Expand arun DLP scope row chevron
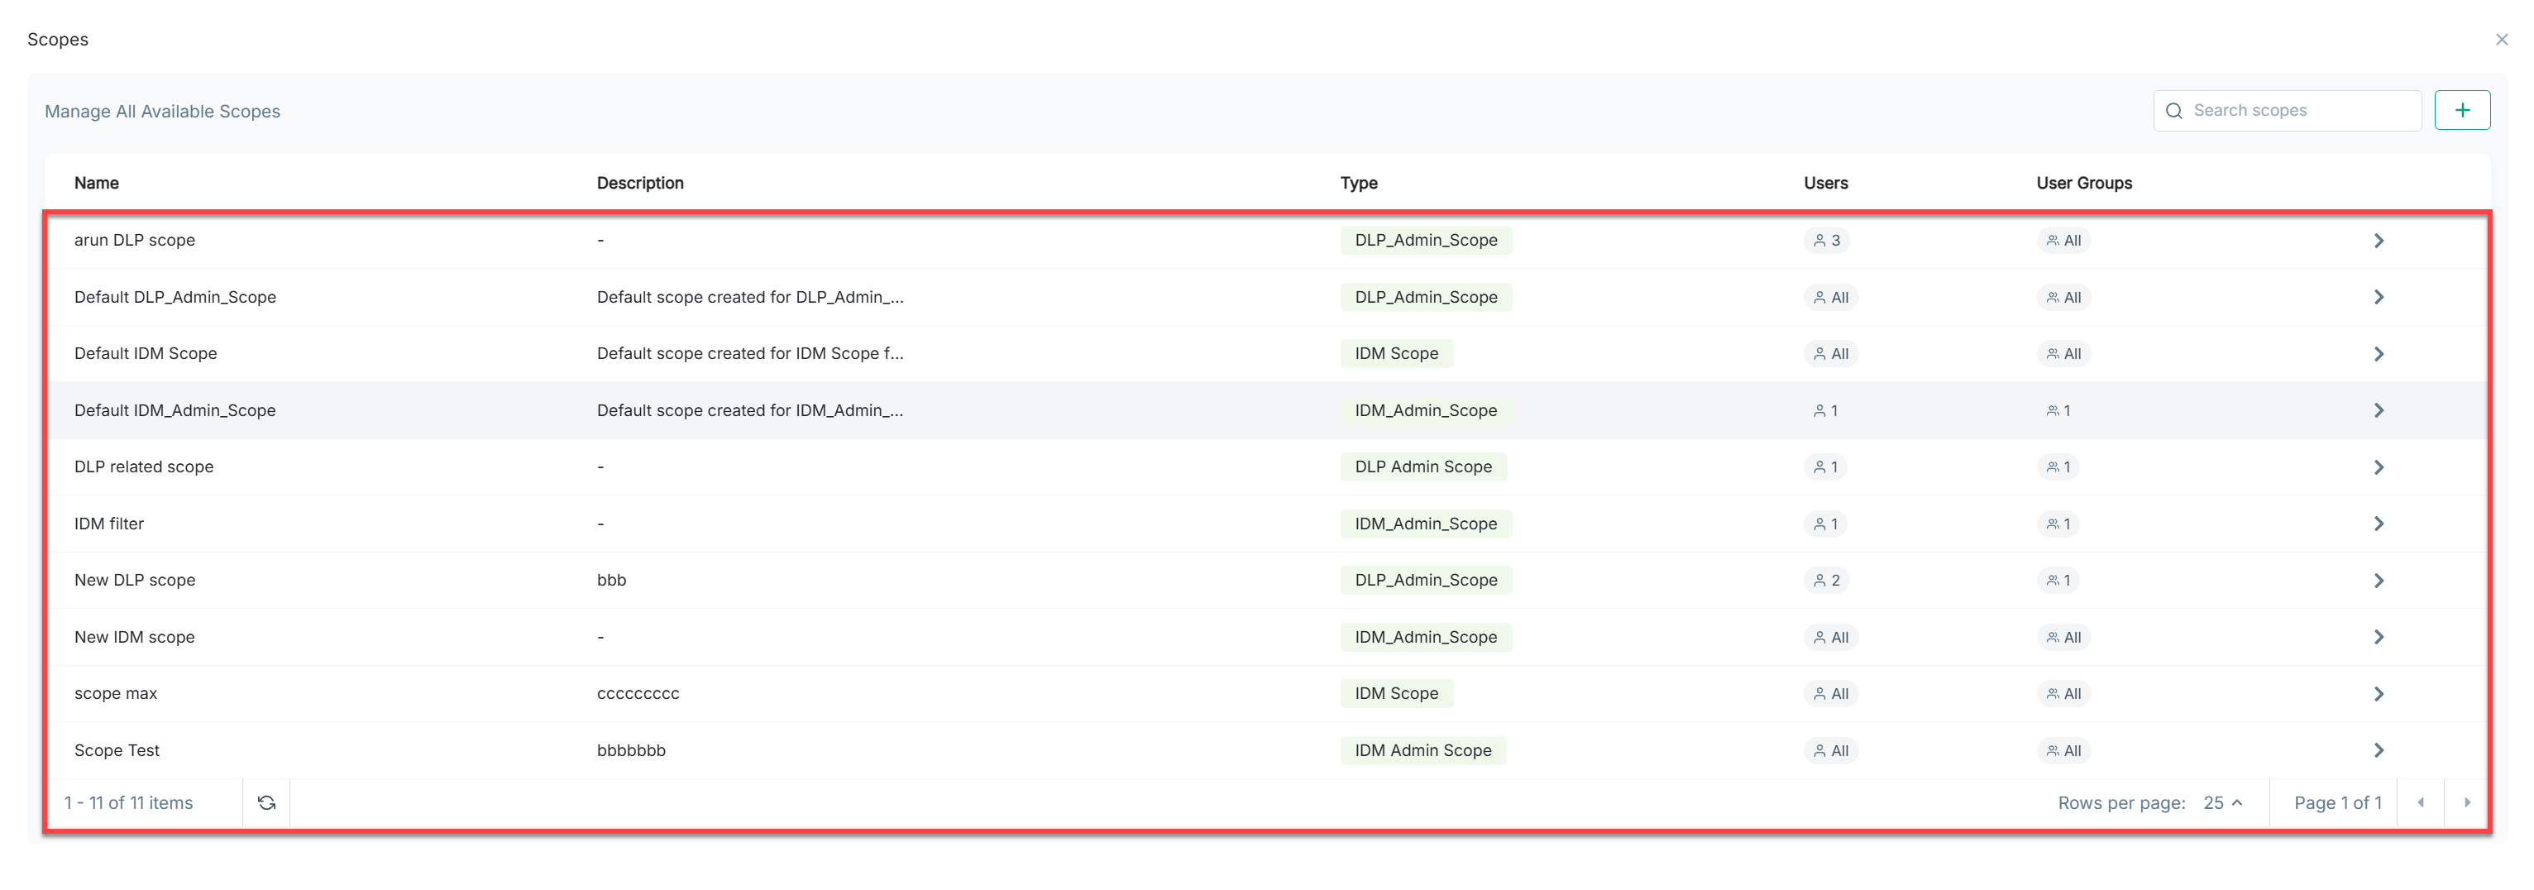The image size is (2534, 890). [2378, 240]
